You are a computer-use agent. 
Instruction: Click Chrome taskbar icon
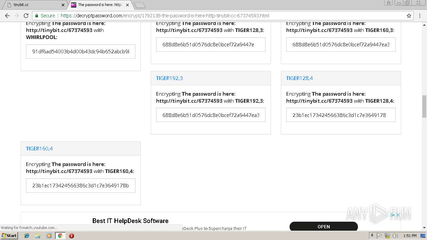point(60,236)
